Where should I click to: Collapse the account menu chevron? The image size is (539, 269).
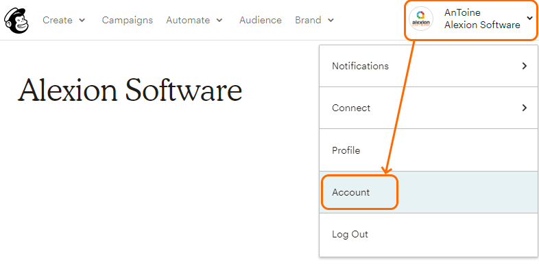529,18
